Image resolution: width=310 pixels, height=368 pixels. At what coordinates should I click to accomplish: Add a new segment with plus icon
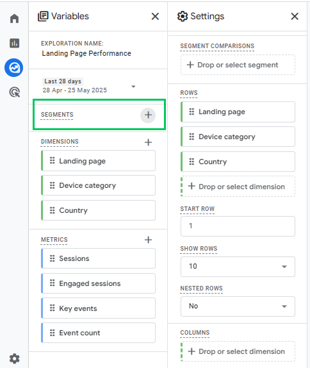148,115
